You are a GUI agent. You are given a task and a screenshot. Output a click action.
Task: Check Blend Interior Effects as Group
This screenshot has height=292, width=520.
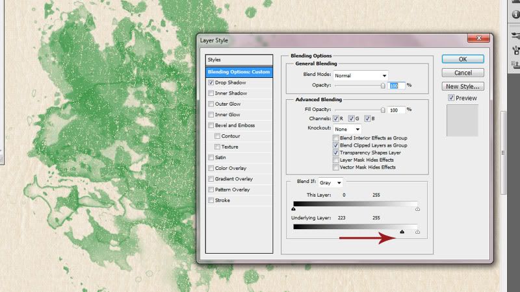tap(335, 138)
